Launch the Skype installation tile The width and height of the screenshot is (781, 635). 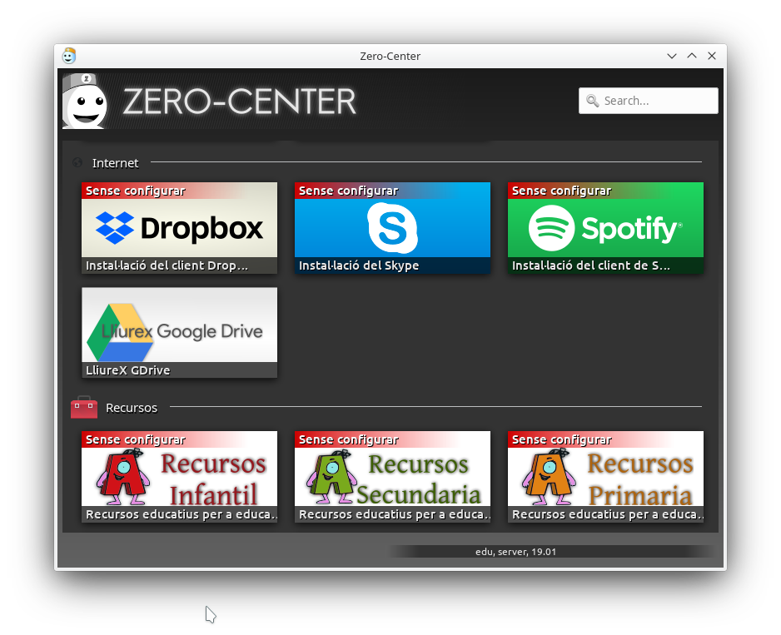tap(392, 228)
